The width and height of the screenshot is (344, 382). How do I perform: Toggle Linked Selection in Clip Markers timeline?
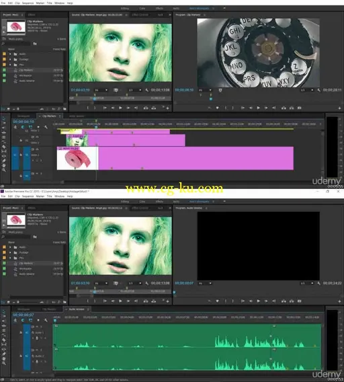point(30,127)
